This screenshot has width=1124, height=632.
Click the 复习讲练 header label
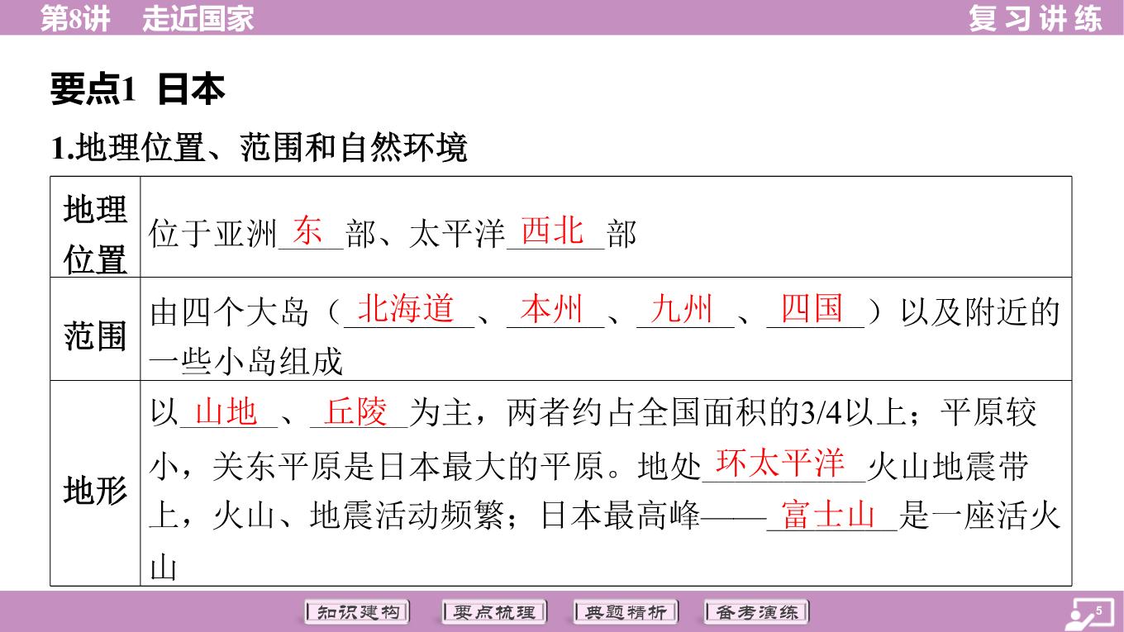coord(1035,18)
